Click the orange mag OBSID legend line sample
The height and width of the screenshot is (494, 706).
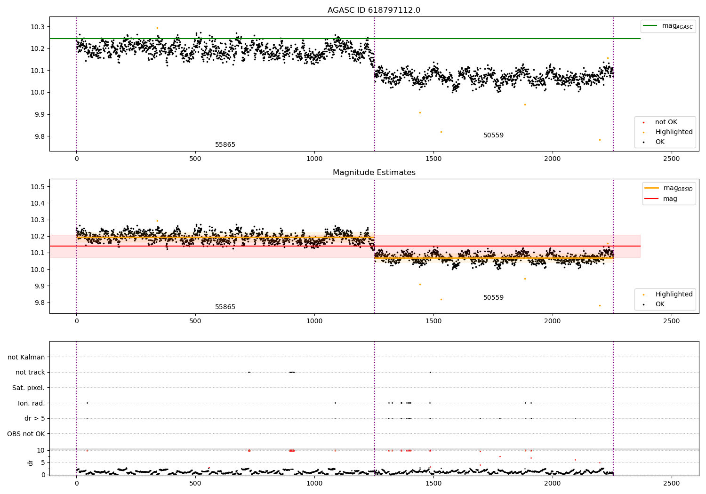pyautogui.click(x=651, y=188)
